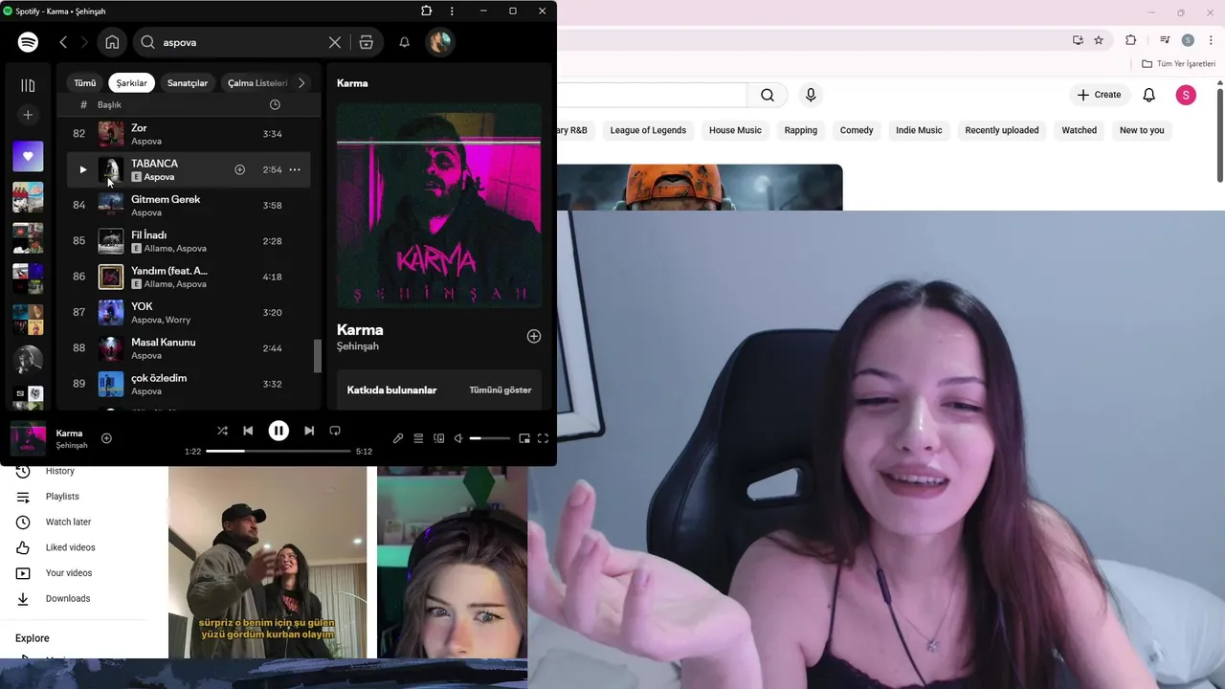
Task: Sort by the duration clock header
Action: click(275, 104)
